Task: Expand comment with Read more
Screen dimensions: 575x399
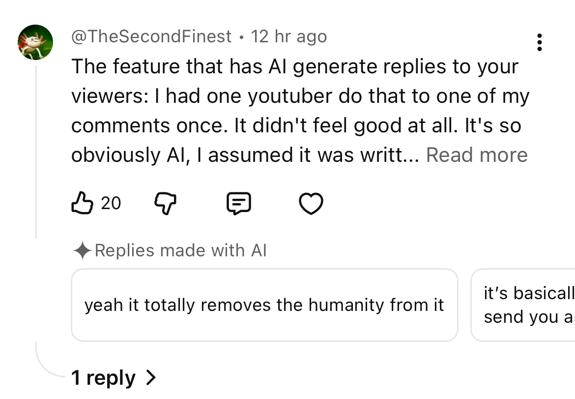Action: (477, 155)
